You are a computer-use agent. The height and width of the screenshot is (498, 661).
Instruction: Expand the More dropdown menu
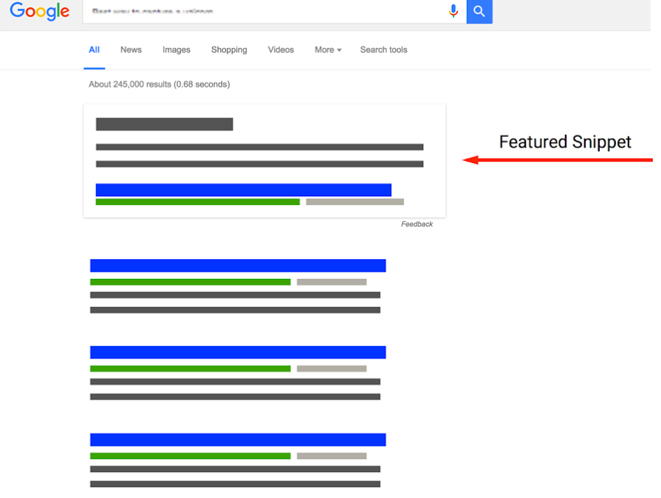[x=328, y=49]
